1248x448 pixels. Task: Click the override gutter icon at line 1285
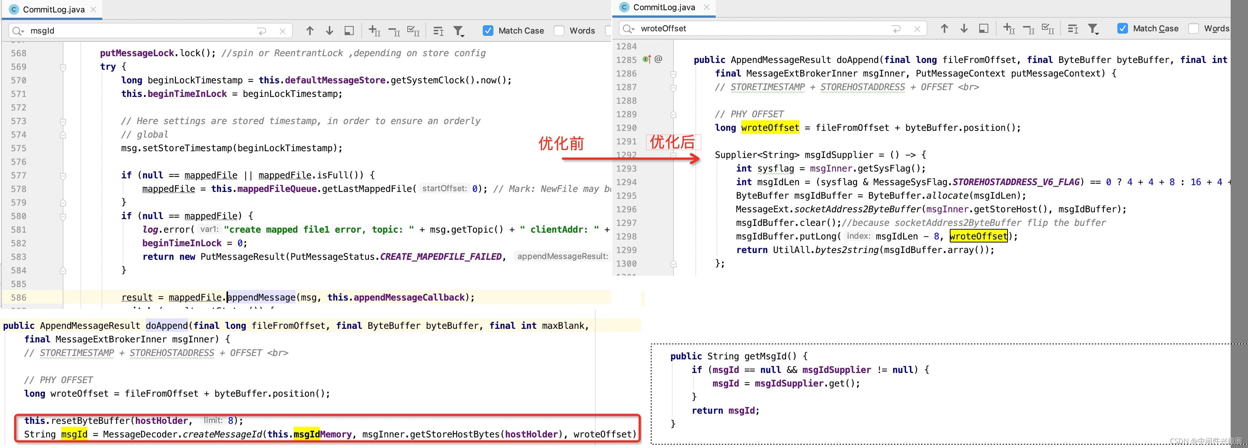coord(647,60)
